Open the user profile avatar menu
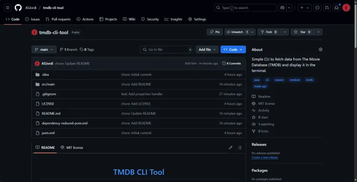 tap(347, 8)
